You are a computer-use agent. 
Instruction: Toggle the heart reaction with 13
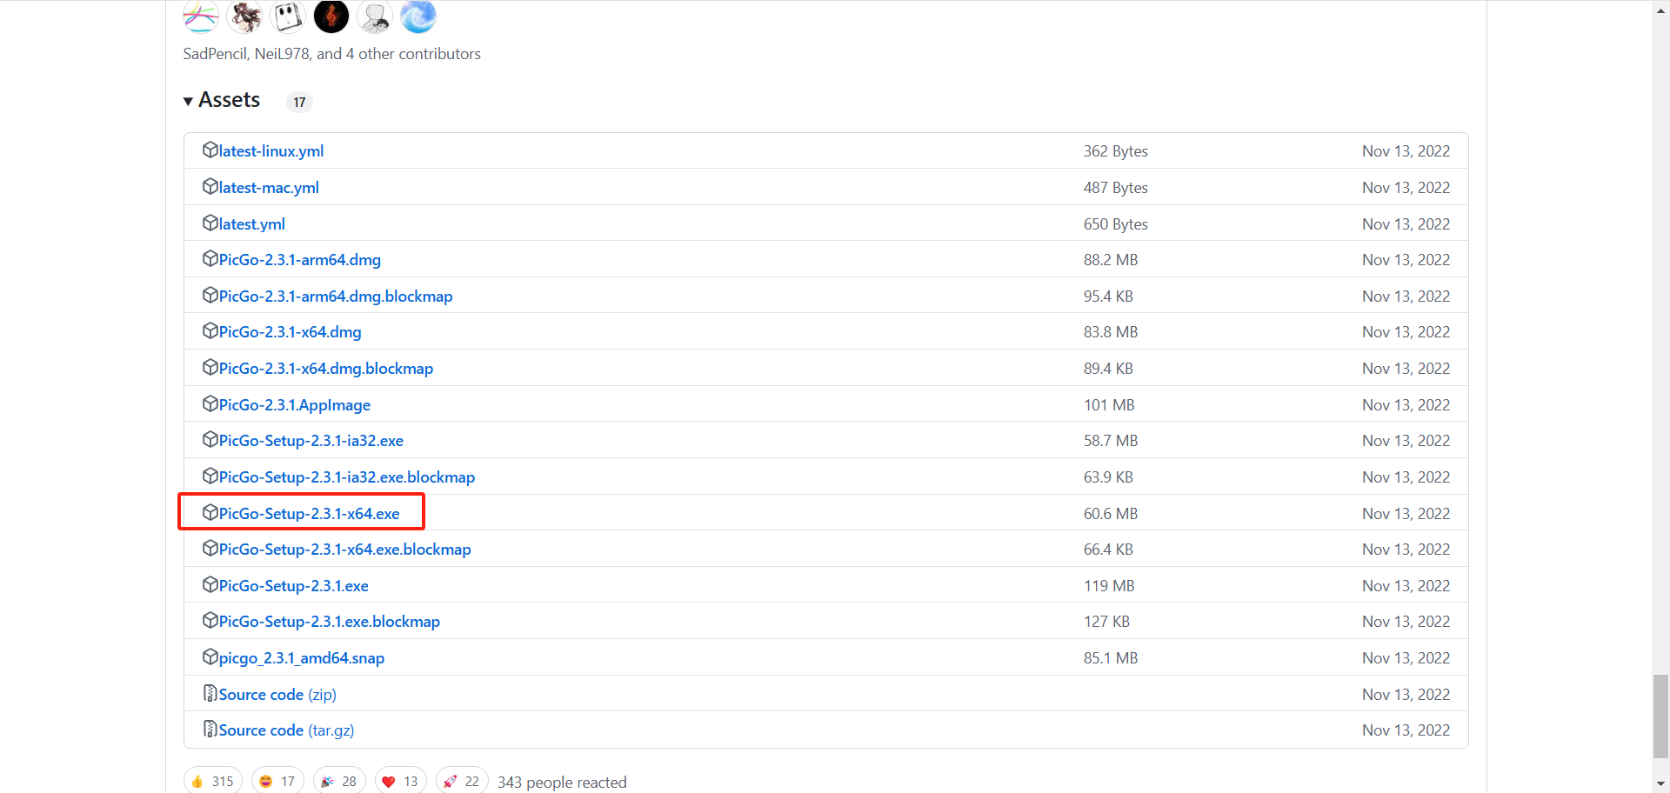pyautogui.click(x=400, y=781)
